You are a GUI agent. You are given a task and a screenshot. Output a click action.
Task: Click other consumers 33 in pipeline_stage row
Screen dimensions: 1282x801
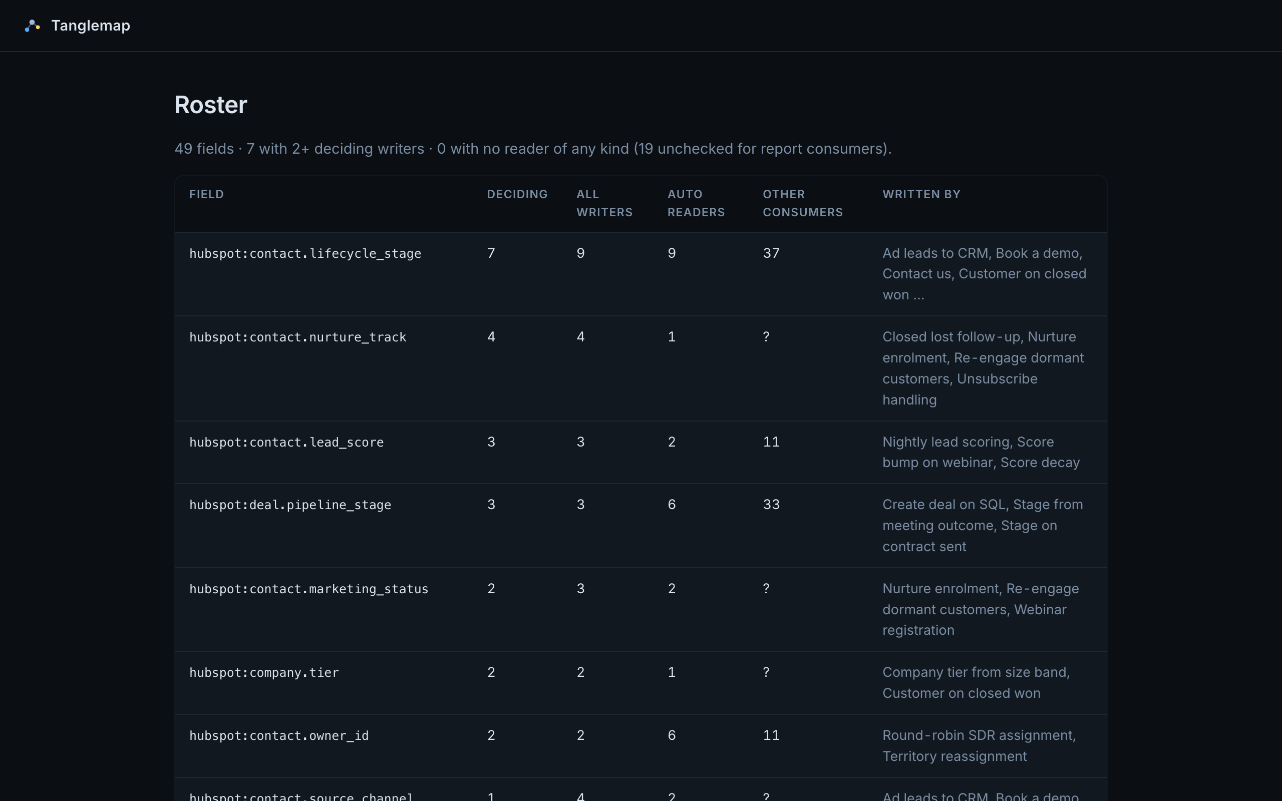tap(771, 504)
